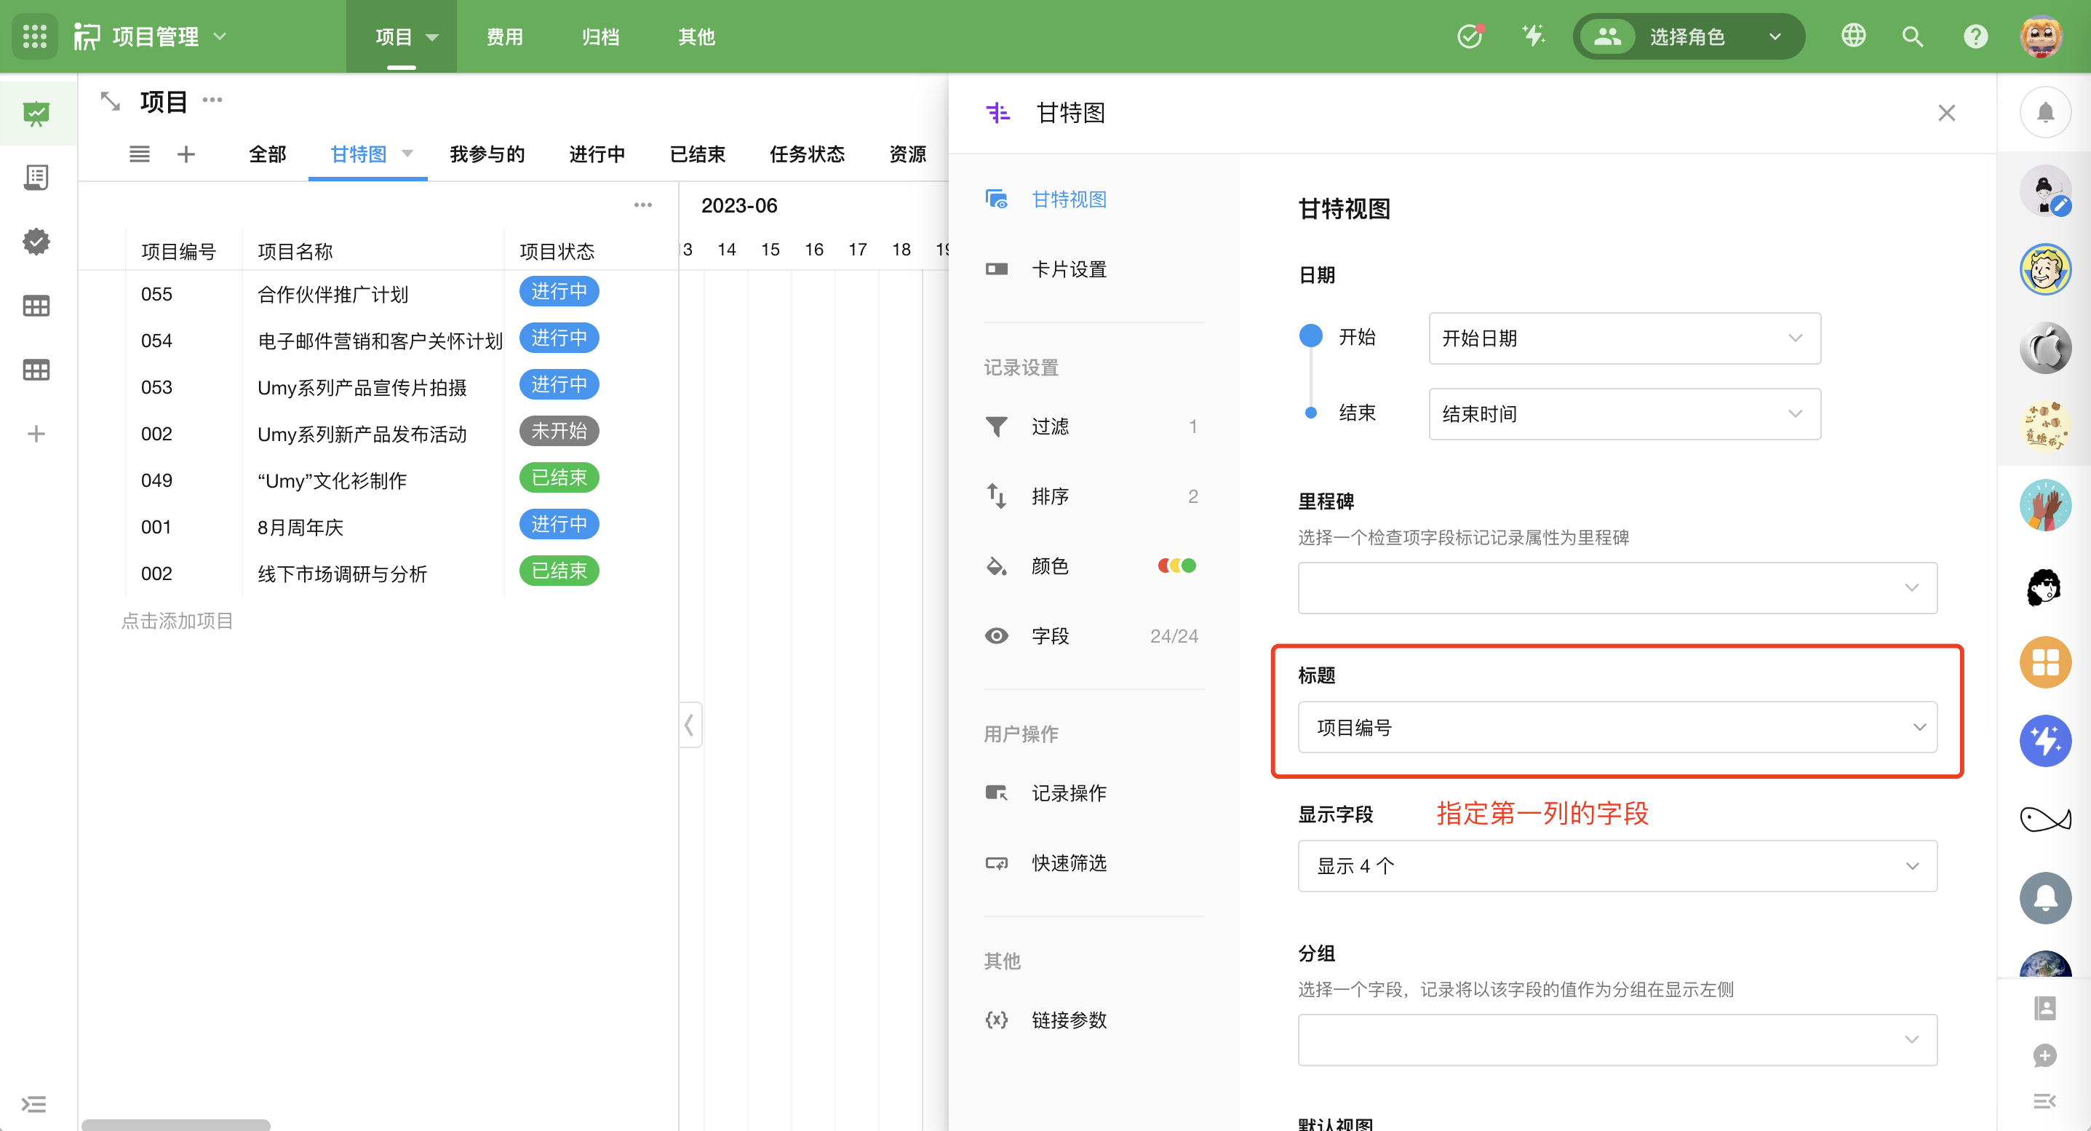Open the 开始日期 start date dropdown
This screenshot has height=1131, width=2091.
[x=1624, y=338]
